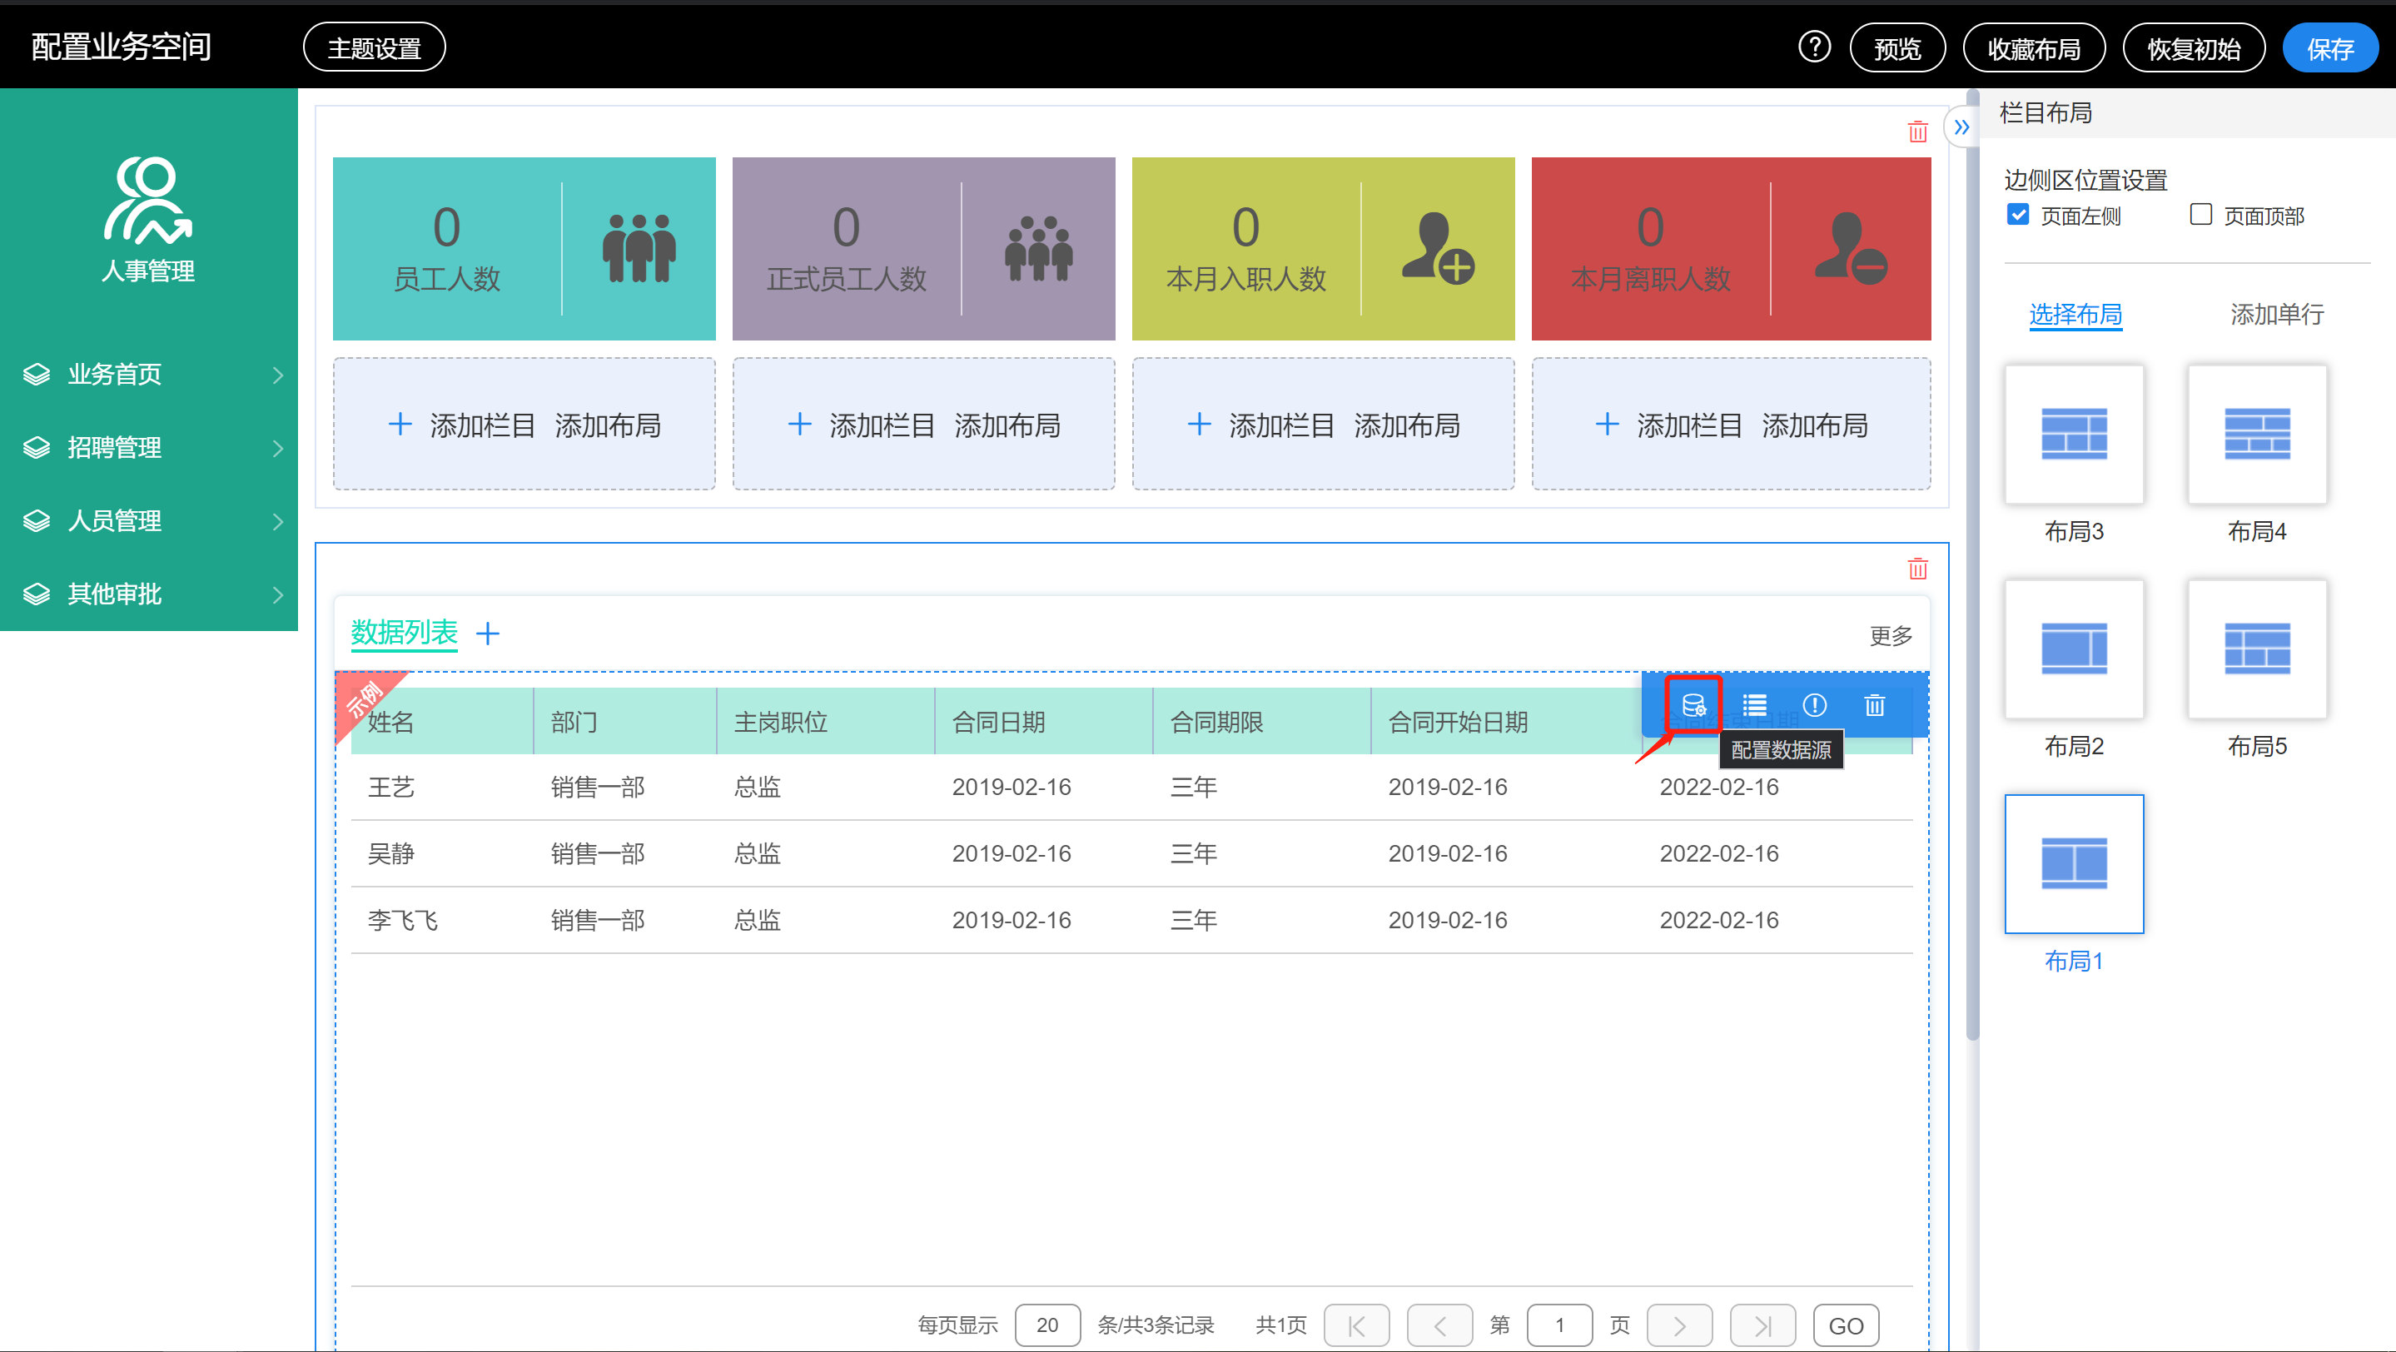The height and width of the screenshot is (1352, 2396).
Task: Click the 王艺 name cell
Action: 390,787
